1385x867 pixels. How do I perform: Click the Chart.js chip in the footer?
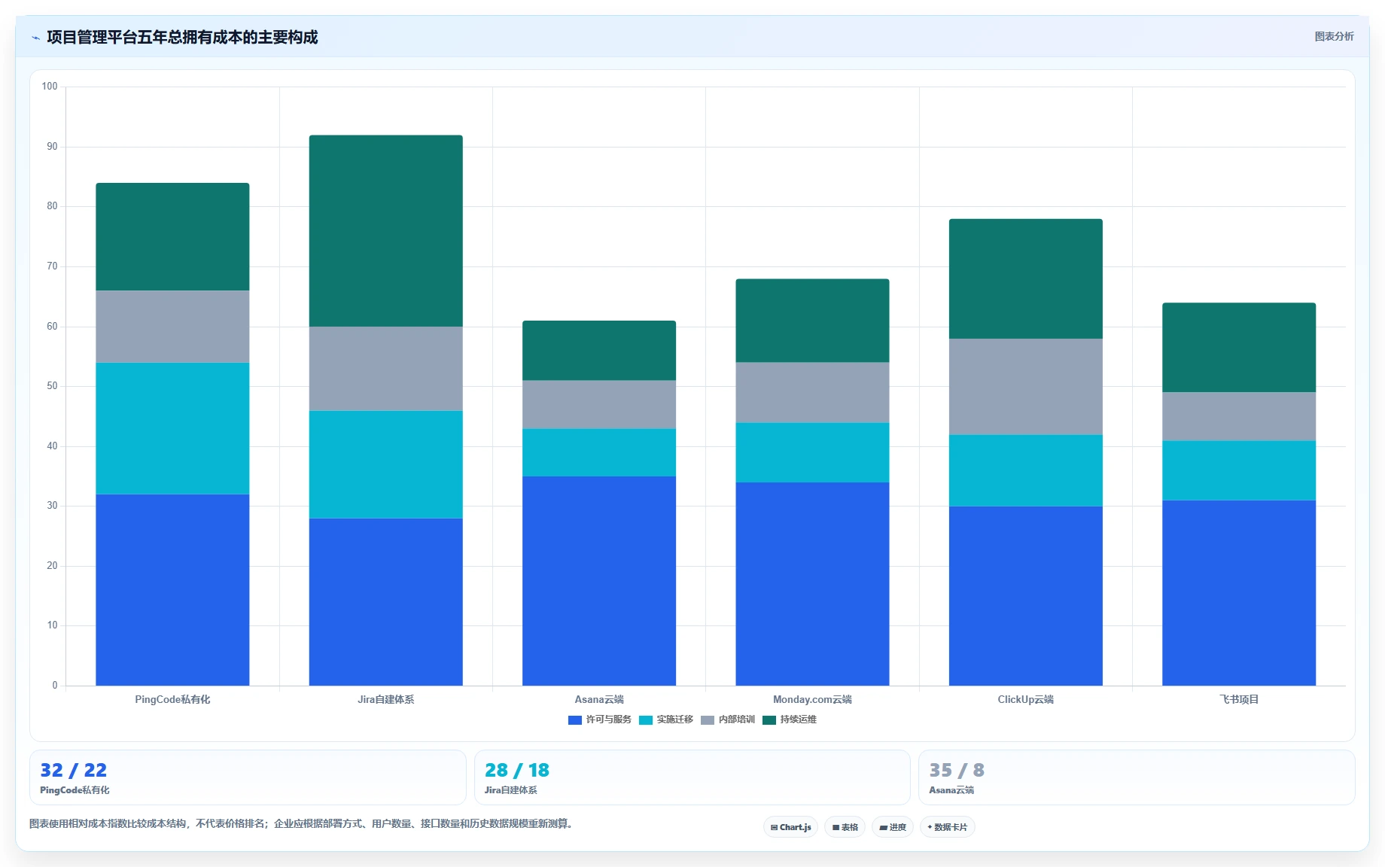(790, 827)
